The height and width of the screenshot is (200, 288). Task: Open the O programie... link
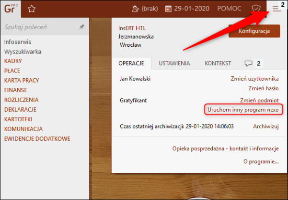click(x=261, y=161)
